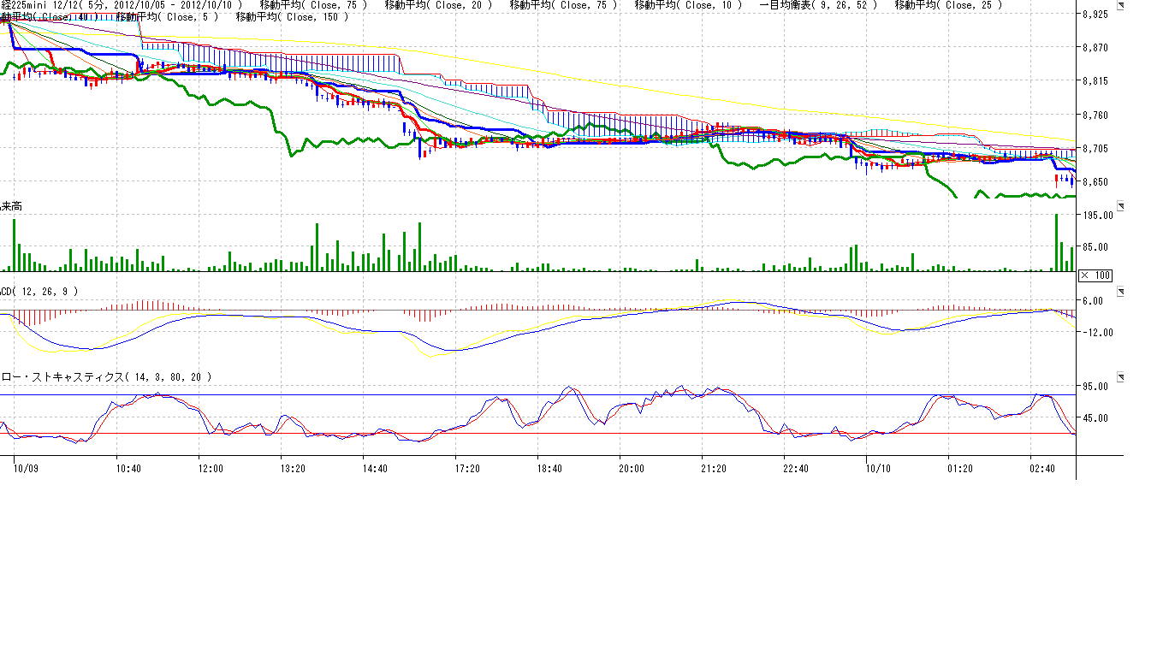Click the ×100 volume multiplier box
The image size is (1169, 657).
[1095, 275]
